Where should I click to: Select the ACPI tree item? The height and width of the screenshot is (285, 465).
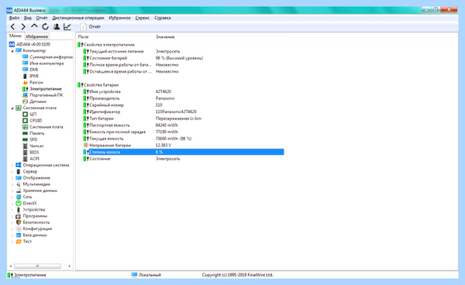click(x=30, y=159)
